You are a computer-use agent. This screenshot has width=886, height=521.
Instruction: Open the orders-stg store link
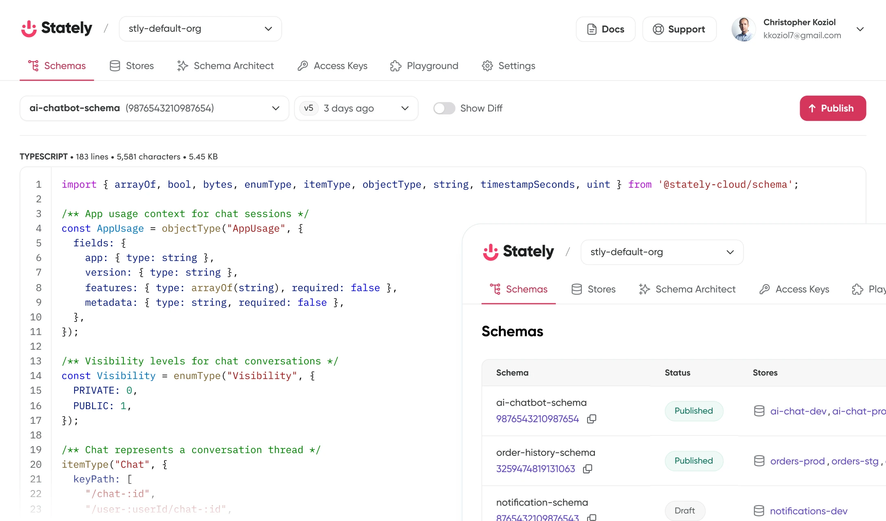(x=855, y=461)
